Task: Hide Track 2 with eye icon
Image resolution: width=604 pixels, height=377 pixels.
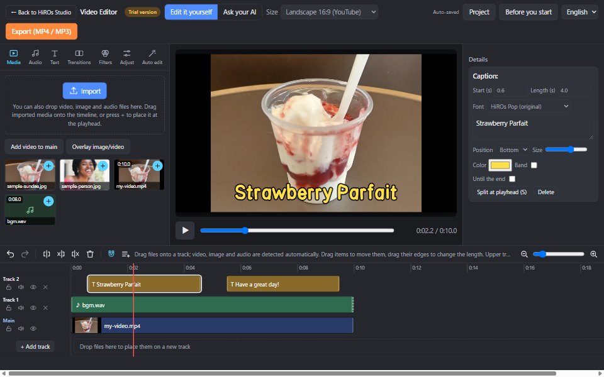Action: pyautogui.click(x=33, y=287)
